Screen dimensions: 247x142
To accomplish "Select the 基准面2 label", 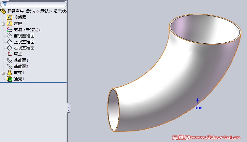I will tap(21, 67).
